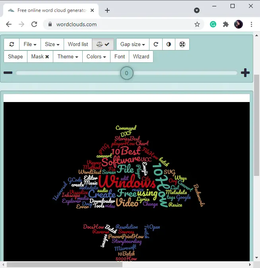
Task: Expand the Theme dropdown
Action: 68,56
